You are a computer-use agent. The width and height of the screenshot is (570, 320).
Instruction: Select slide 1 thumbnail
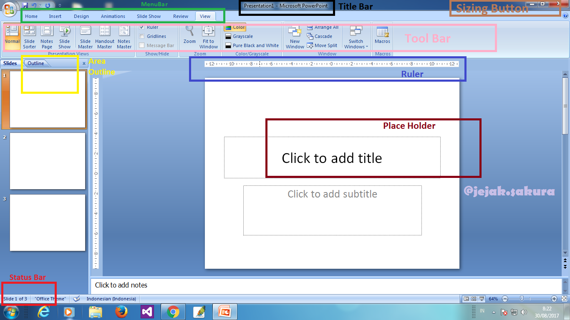click(48, 99)
